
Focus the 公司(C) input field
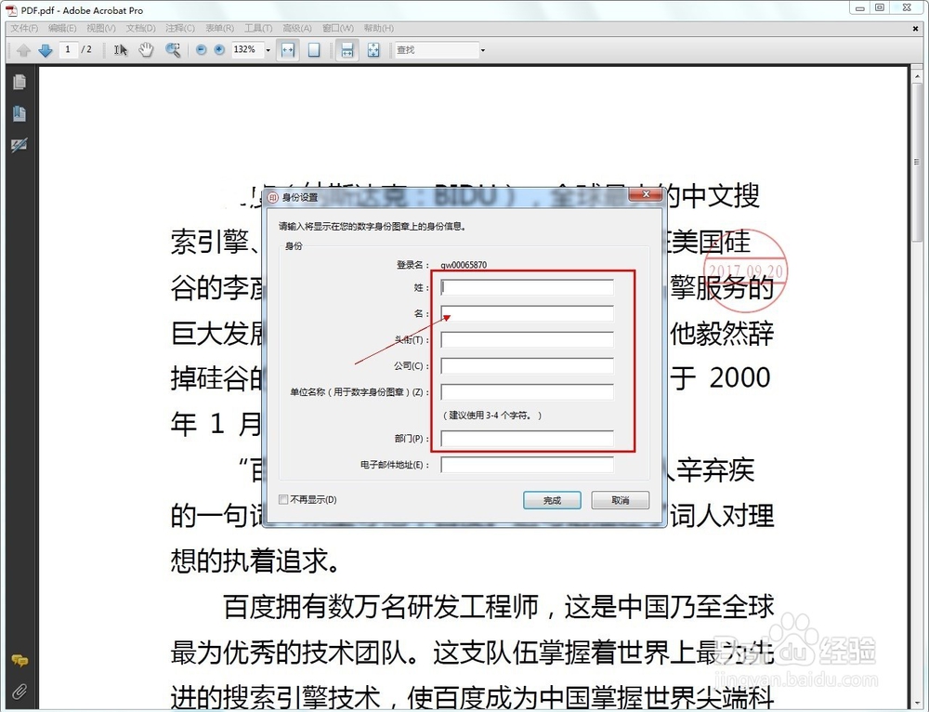pos(528,366)
